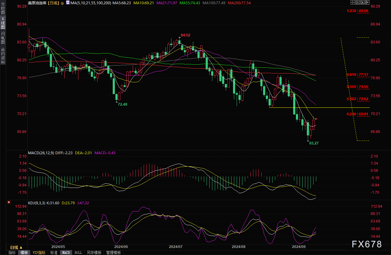Open 合约资料 contract info tab

3,56
